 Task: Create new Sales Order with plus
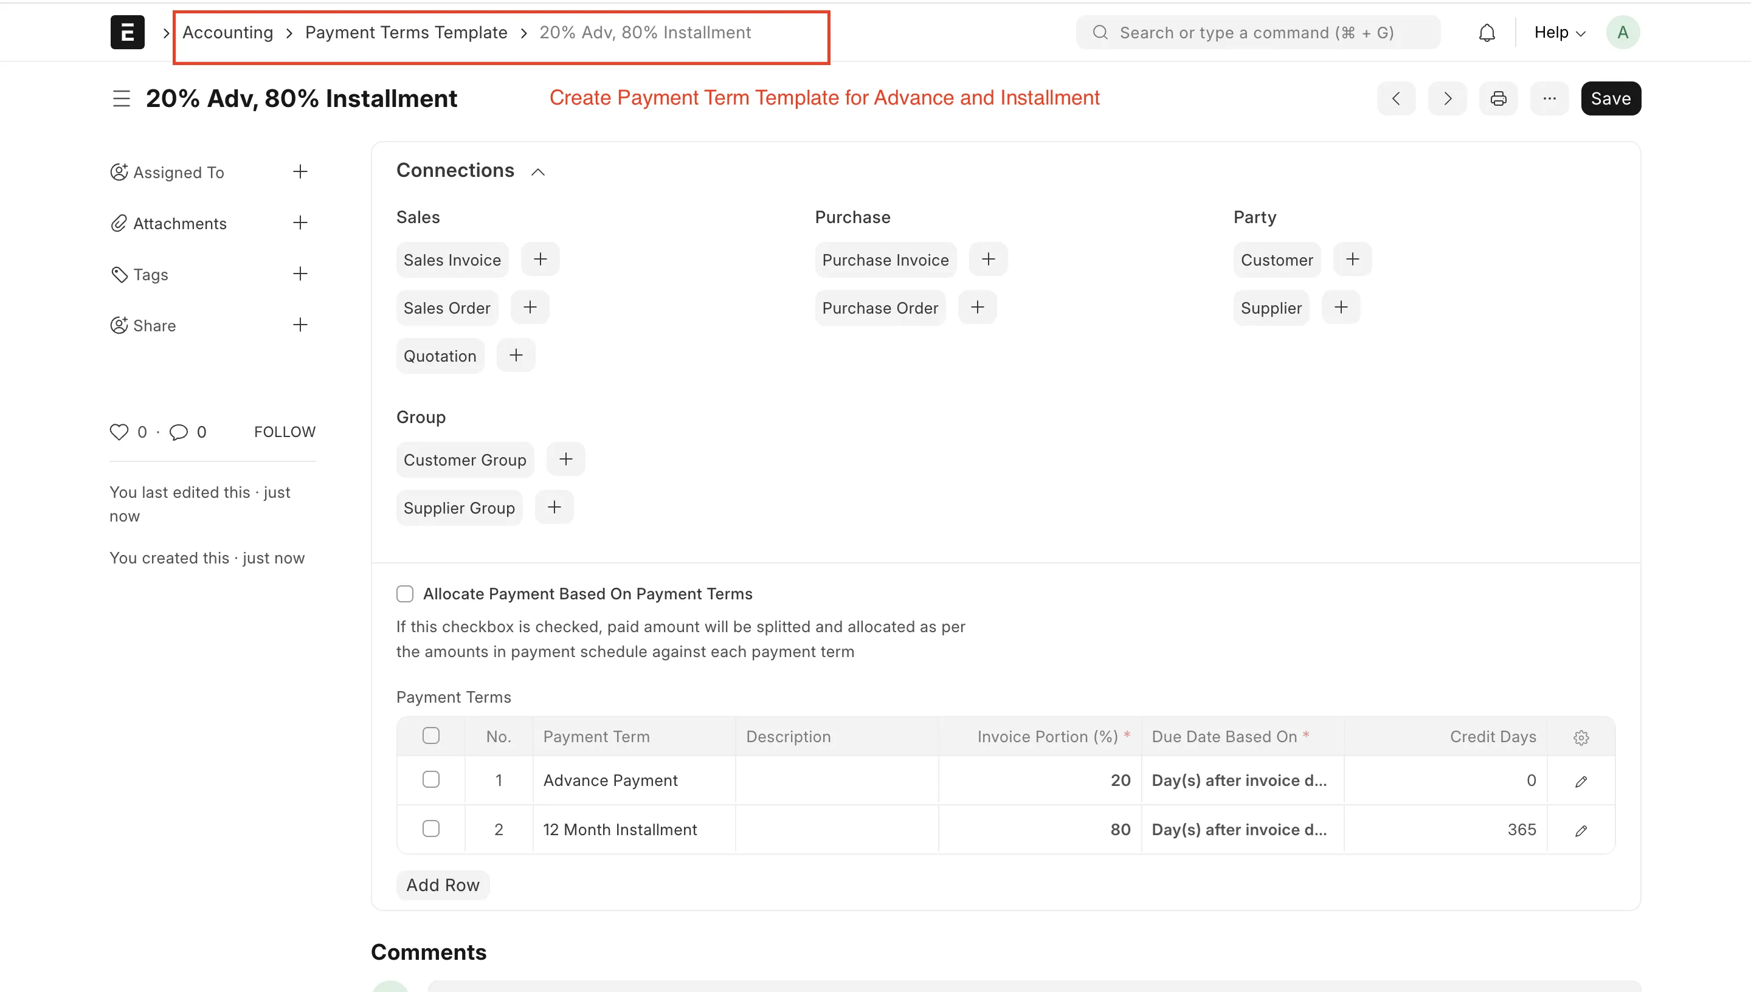(x=530, y=308)
